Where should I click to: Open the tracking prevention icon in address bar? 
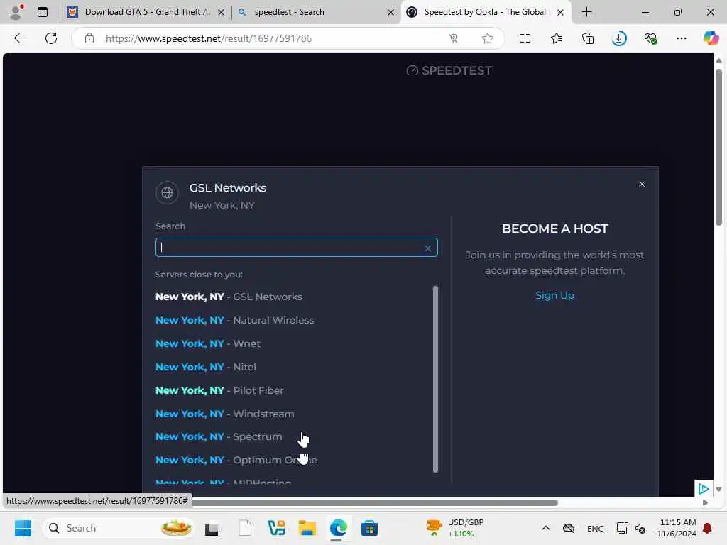coord(454,38)
